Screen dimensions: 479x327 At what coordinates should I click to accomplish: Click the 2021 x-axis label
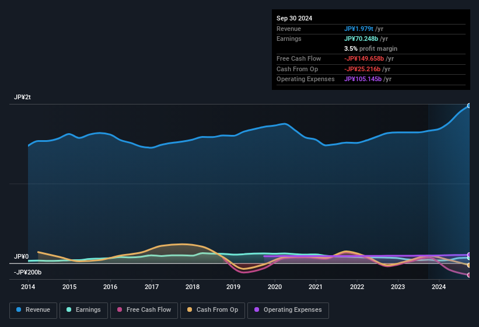[316, 287]
